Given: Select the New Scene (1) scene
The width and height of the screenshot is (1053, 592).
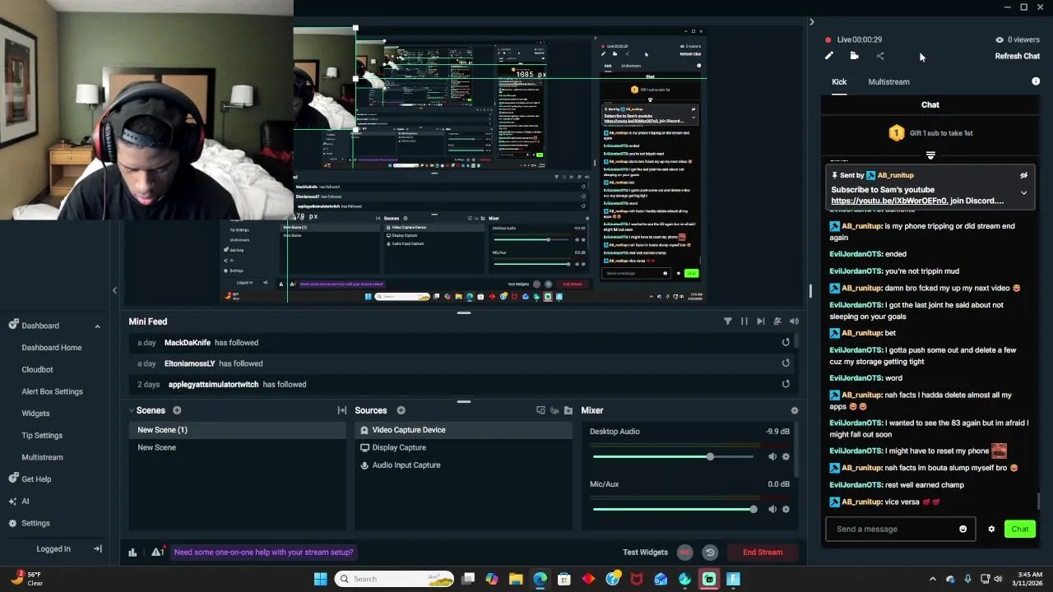Looking at the screenshot, I should pos(239,430).
